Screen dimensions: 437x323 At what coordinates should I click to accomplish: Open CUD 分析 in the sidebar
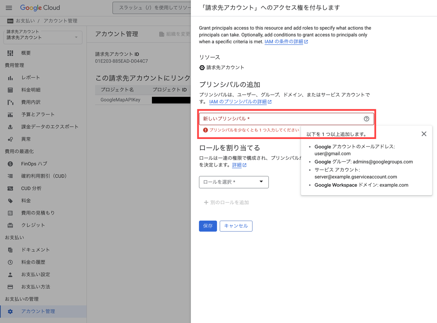(x=43, y=188)
